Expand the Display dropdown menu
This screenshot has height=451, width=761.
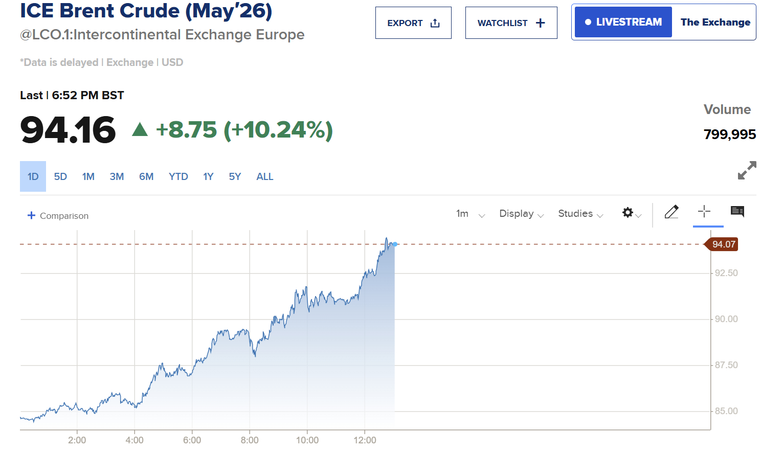coord(521,214)
